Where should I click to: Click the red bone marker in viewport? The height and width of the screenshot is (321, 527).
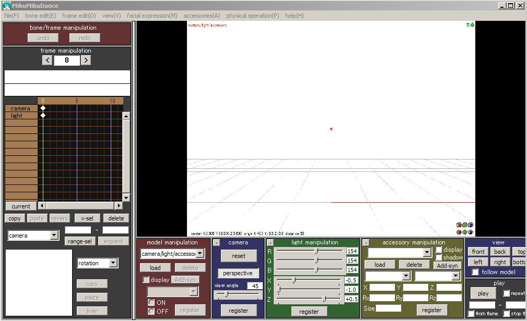click(x=331, y=129)
